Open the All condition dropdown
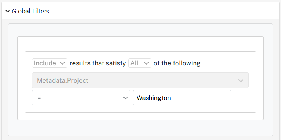This screenshot has width=281, height=140. 140,63
